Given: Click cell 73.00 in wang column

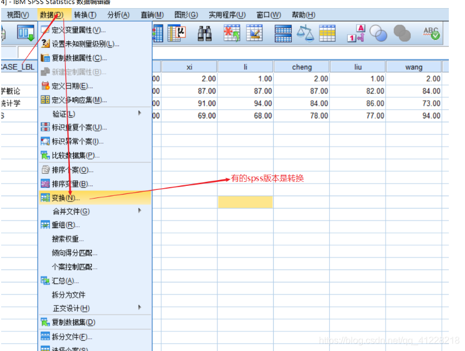Looking at the screenshot, I should click(414, 103).
